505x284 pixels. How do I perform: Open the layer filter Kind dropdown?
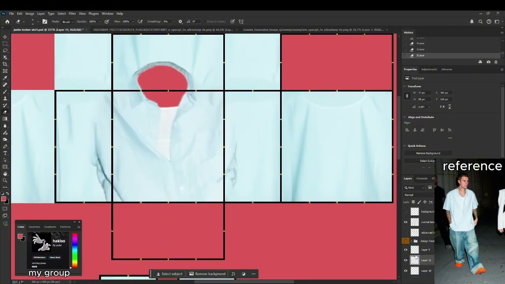click(x=415, y=187)
